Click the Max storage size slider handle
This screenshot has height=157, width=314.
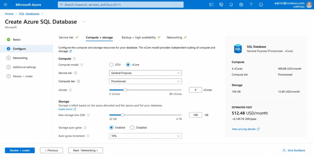click(122, 115)
